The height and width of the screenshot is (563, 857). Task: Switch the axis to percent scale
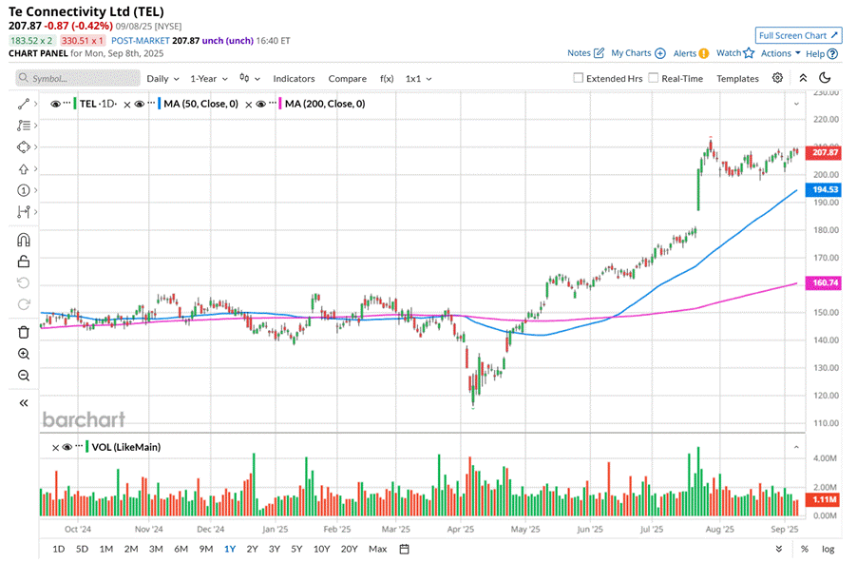805,549
